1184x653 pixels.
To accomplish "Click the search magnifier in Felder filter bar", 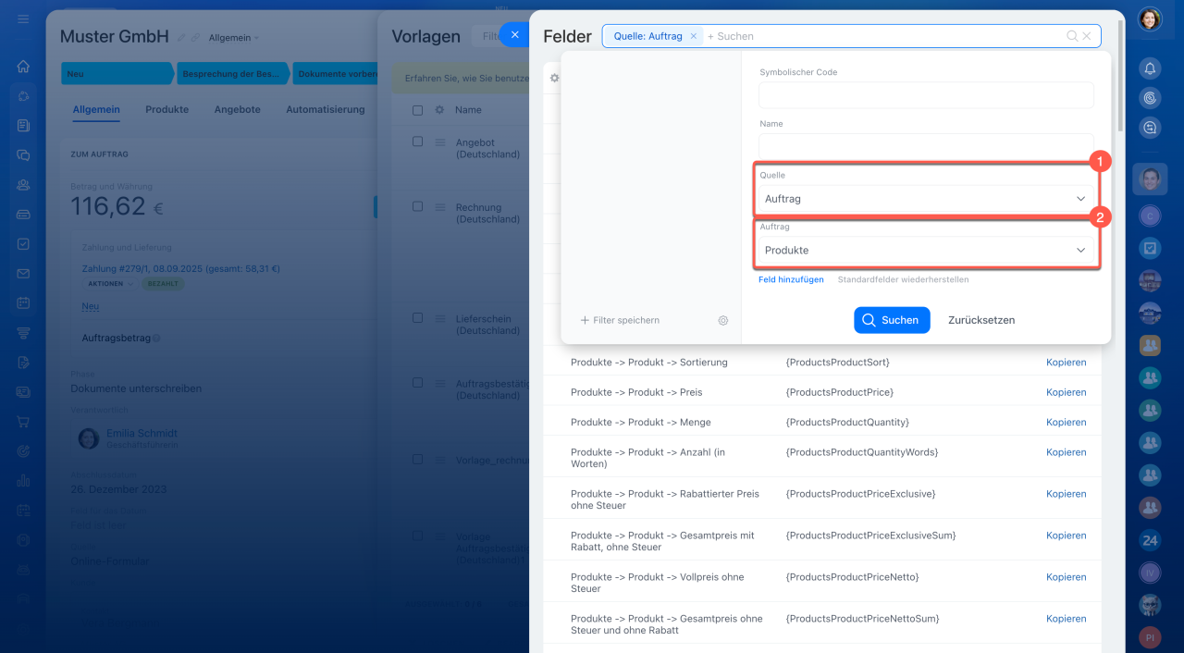I will (x=1072, y=36).
